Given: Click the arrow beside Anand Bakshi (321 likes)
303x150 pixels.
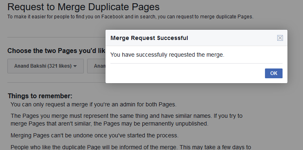Looking at the screenshot, I should point(75,66).
